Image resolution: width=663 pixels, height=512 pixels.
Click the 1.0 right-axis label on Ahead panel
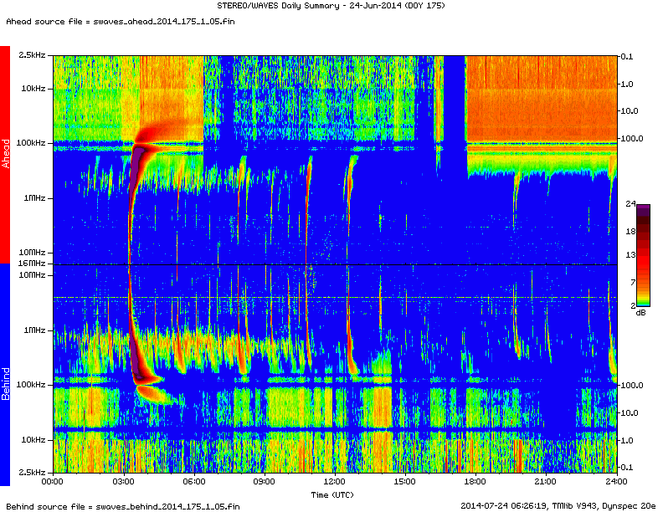pyautogui.click(x=627, y=84)
